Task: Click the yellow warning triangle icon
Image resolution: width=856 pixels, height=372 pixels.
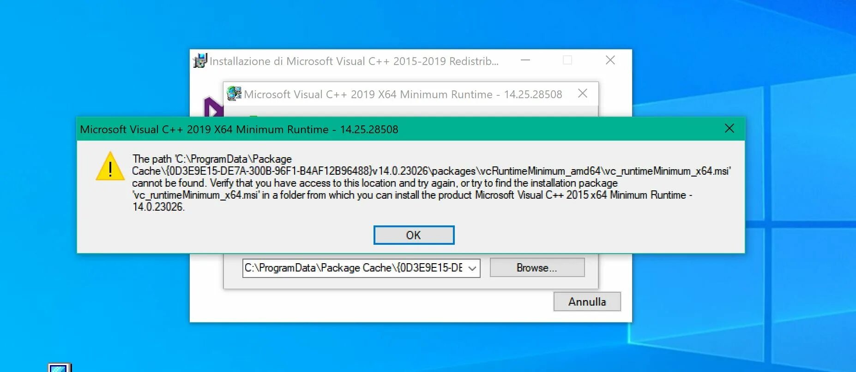Action: (110, 166)
